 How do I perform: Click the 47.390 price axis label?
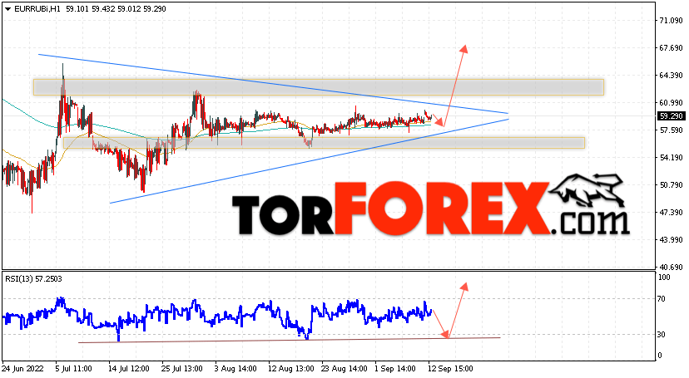[671, 212]
